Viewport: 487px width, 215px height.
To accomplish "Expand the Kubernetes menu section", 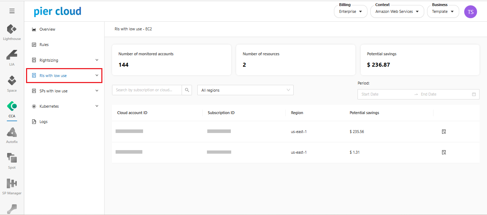I will tap(64, 106).
